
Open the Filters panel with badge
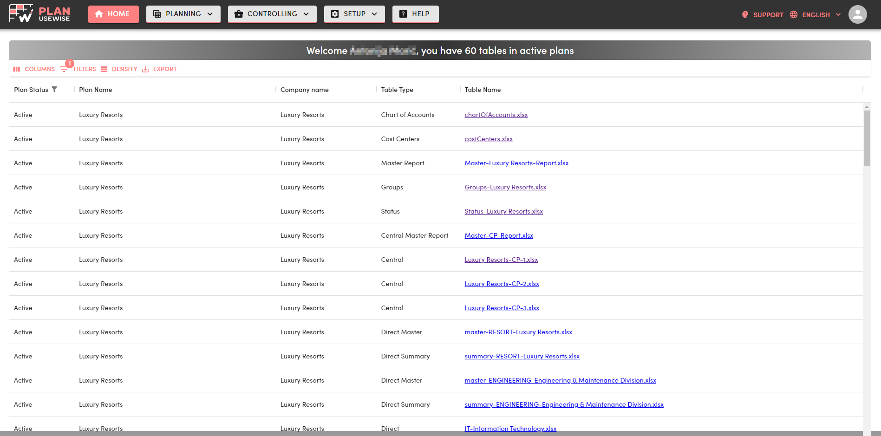tap(78, 69)
